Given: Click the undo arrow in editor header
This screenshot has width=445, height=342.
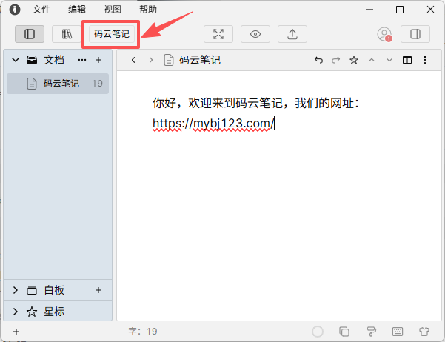Looking at the screenshot, I should point(318,60).
